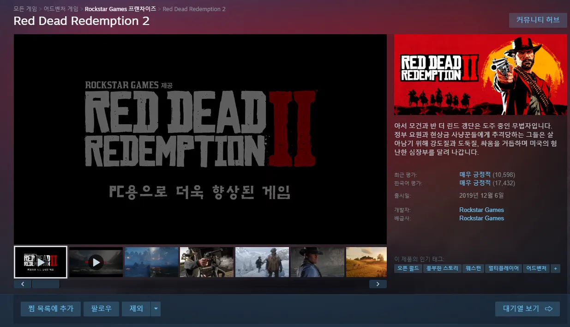Add game via 찜 목록에 추가 button

click(51, 309)
